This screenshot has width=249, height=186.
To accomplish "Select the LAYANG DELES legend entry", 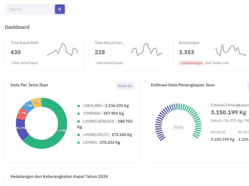I will pos(105,135).
